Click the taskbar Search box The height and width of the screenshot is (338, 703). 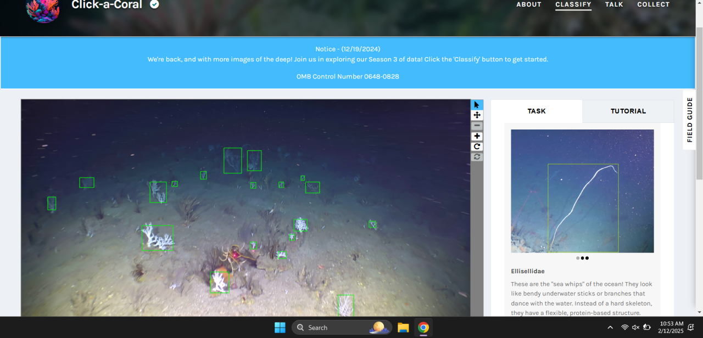tap(342, 328)
